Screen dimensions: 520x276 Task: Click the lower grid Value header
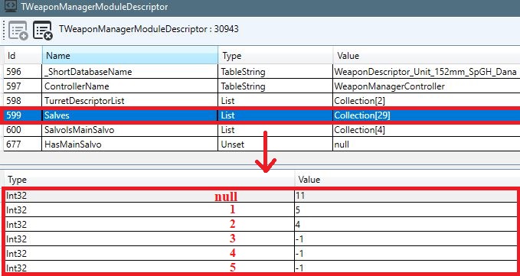[x=407, y=180]
